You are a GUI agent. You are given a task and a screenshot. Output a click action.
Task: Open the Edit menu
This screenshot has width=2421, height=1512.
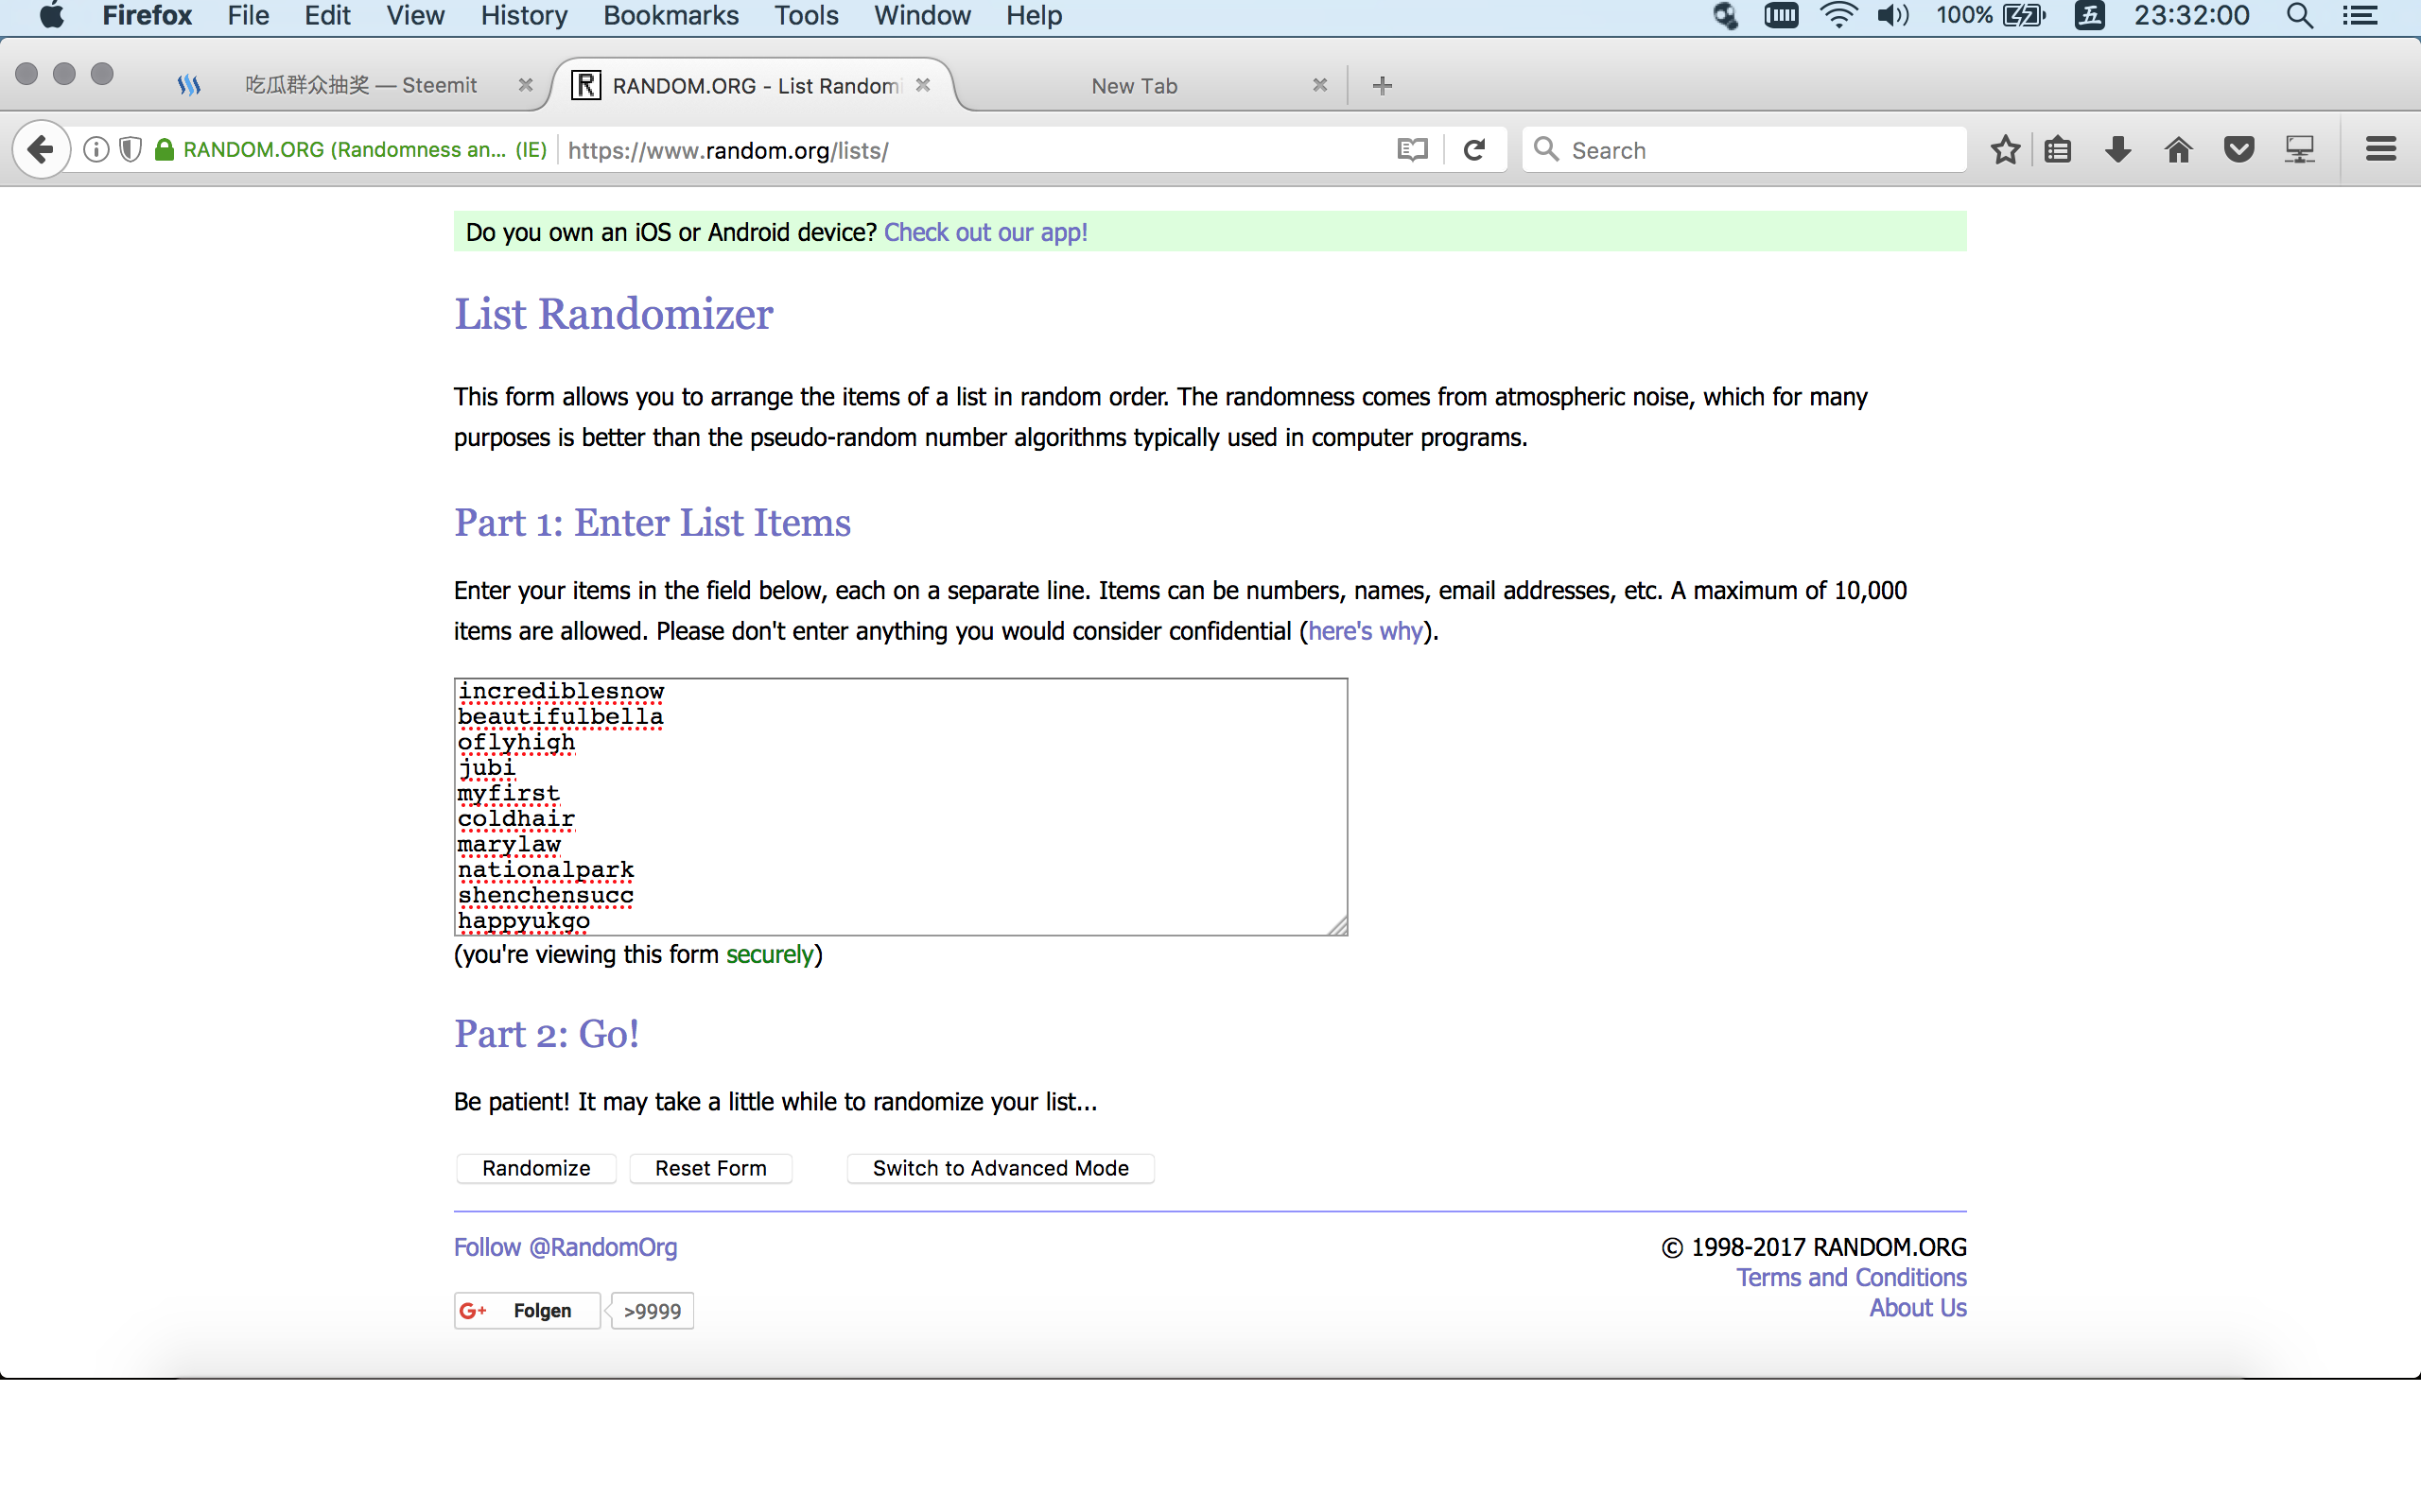tap(327, 16)
